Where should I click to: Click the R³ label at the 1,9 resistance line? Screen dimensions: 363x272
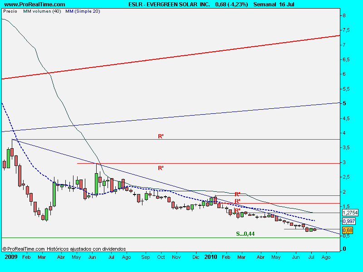point(237,194)
